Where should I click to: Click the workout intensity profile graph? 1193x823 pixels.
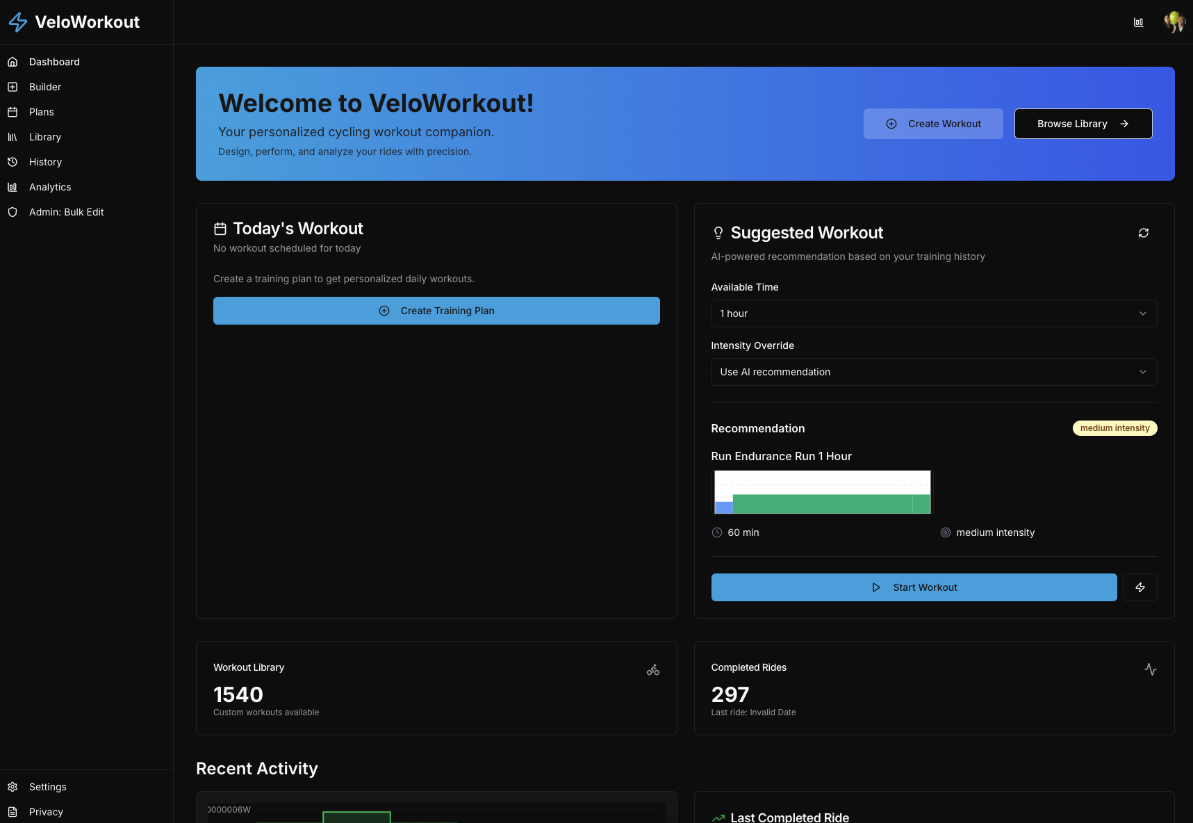tap(821, 491)
